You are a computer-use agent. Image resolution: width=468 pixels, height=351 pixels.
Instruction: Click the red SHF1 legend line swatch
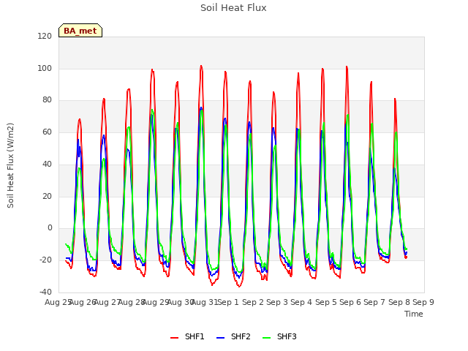click(x=174, y=337)
